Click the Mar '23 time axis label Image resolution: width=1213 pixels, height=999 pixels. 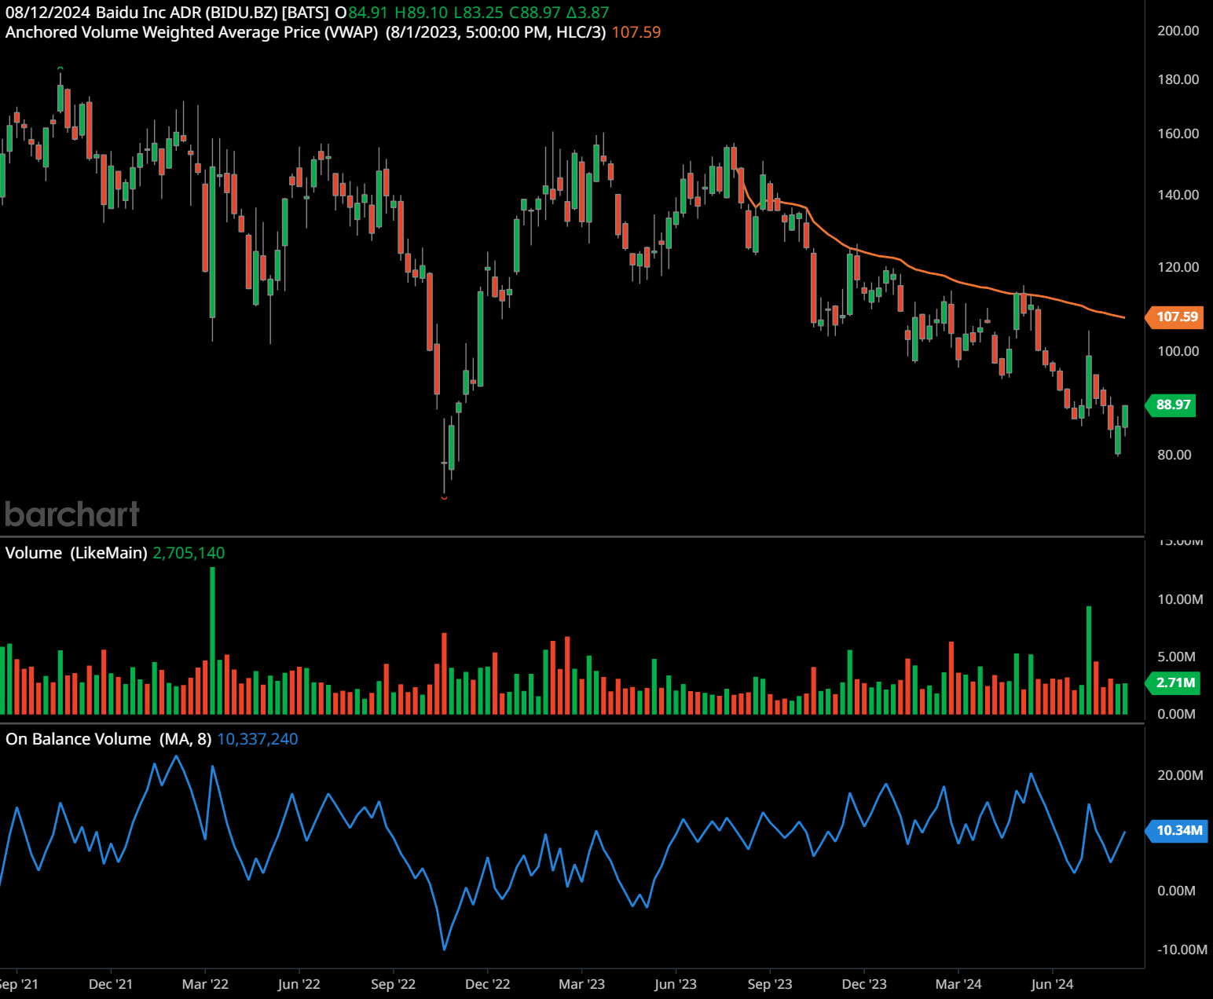click(x=581, y=984)
